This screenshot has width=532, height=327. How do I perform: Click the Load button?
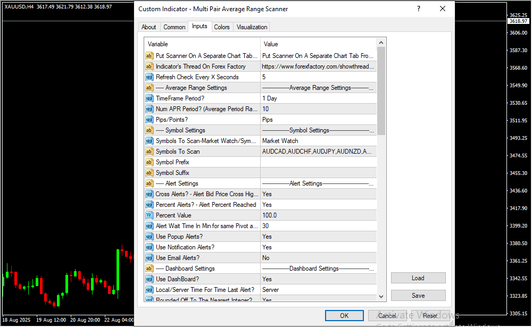pos(418,278)
